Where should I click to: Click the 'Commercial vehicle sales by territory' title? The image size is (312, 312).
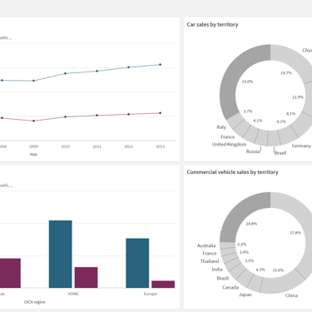click(232, 172)
